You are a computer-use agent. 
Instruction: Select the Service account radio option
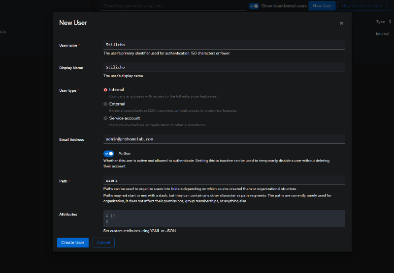[x=105, y=118]
